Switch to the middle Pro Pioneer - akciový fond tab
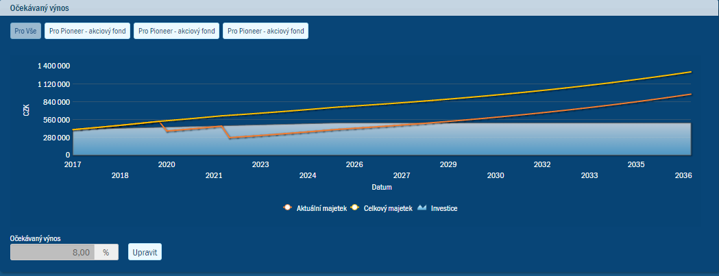Image resolution: width=719 pixels, height=276 pixels. point(176,32)
